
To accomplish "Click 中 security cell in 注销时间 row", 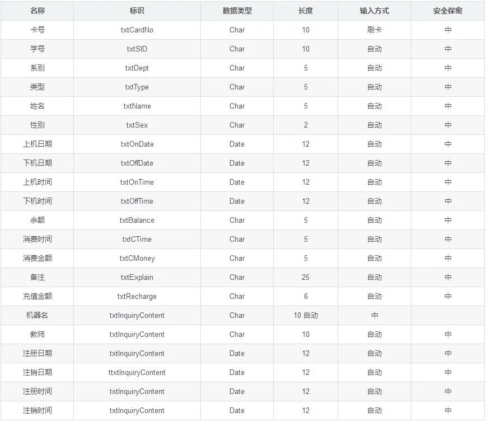I will (x=448, y=410).
